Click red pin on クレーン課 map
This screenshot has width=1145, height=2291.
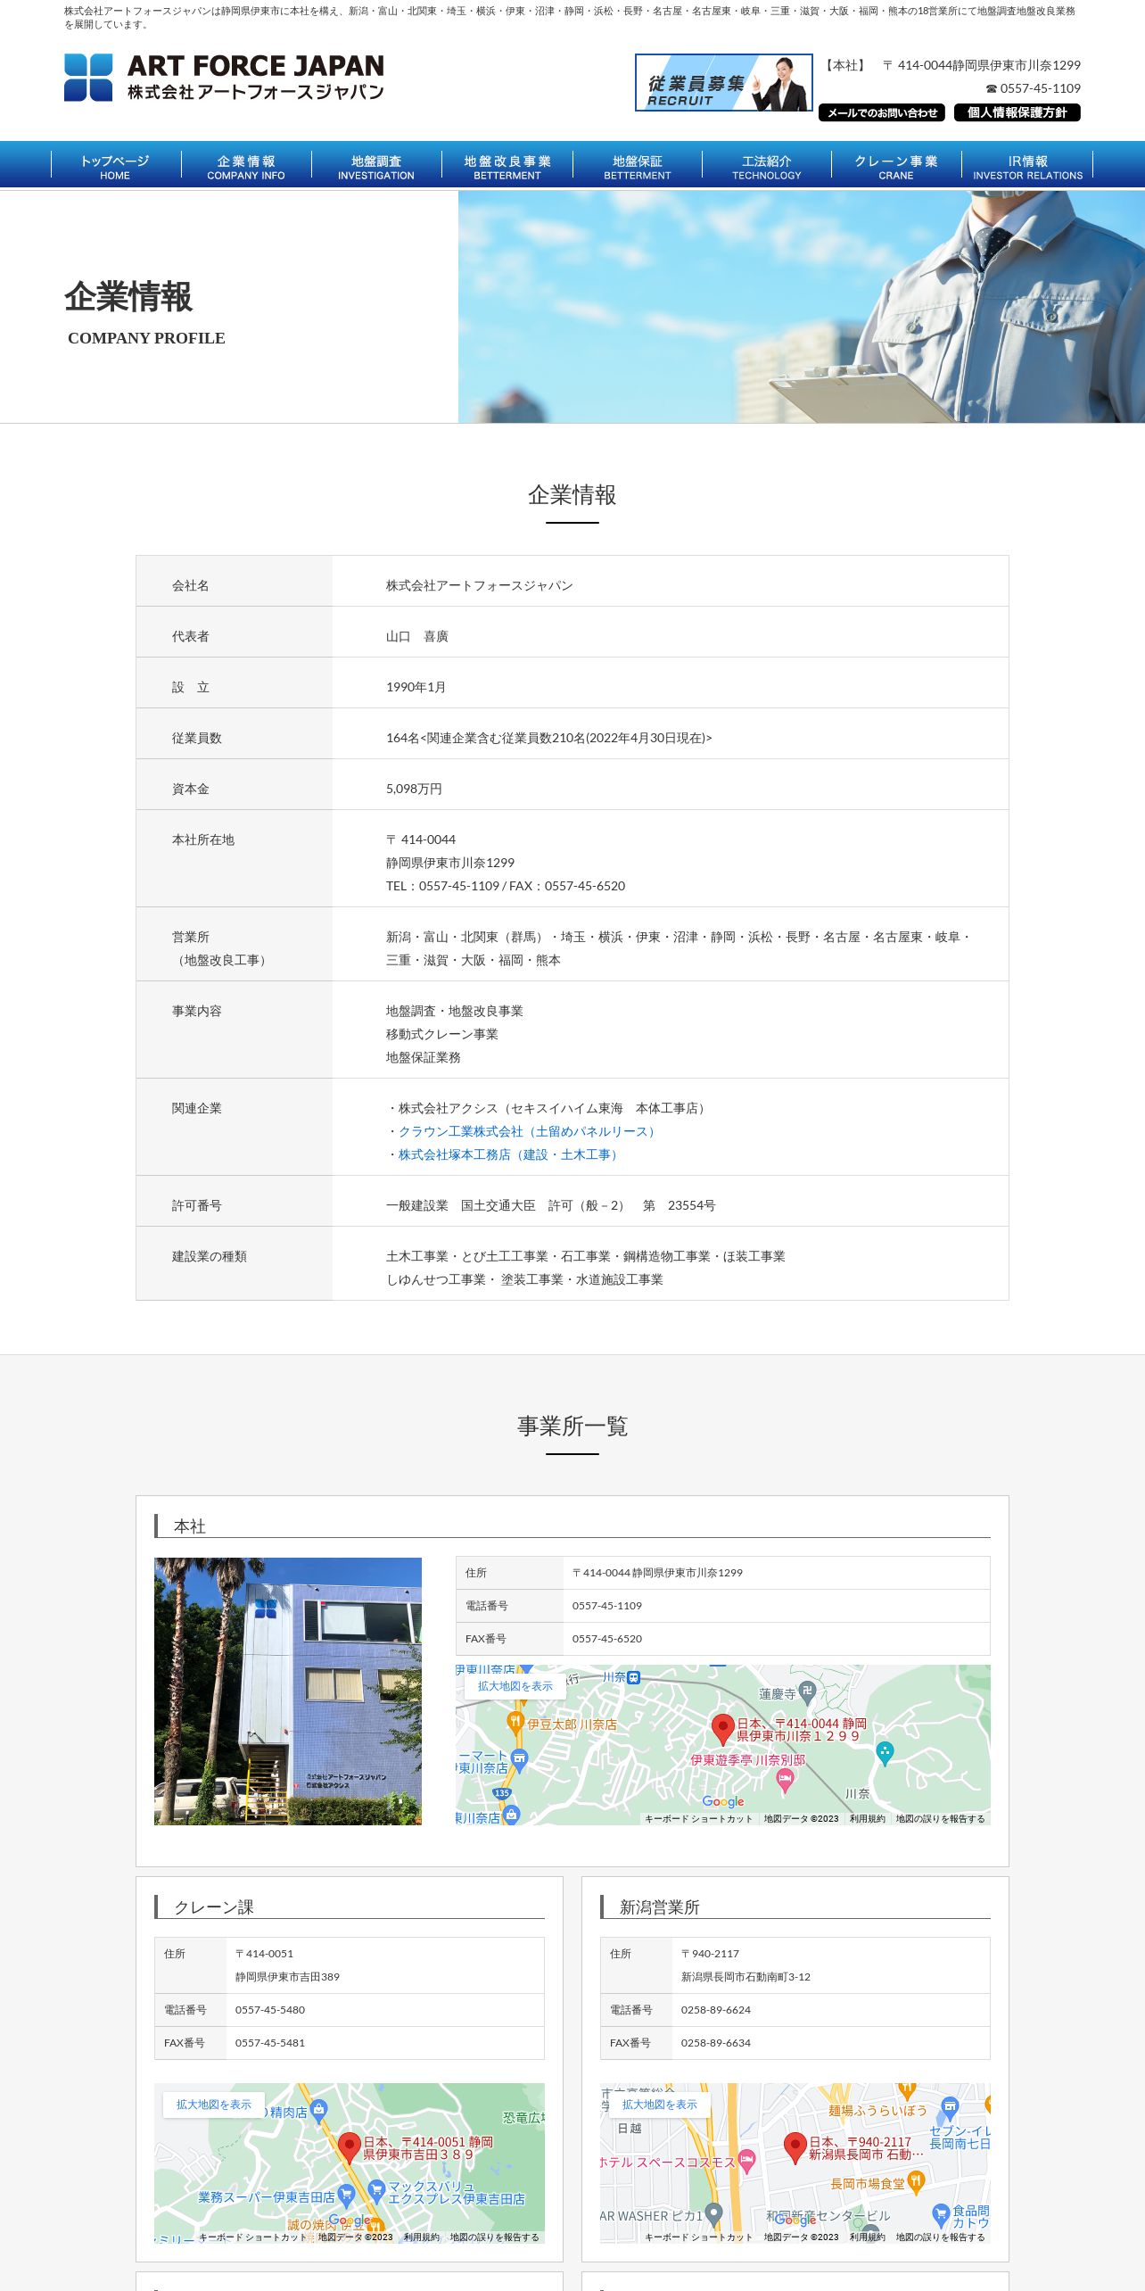[350, 2147]
